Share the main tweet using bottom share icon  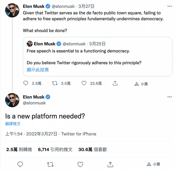pyautogui.click(x=110, y=164)
